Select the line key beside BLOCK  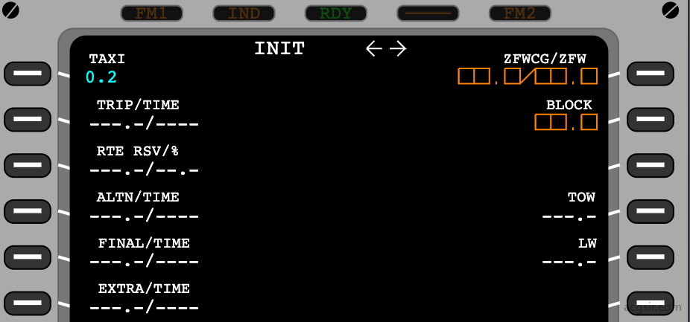pyautogui.click(x=651, y=120)
